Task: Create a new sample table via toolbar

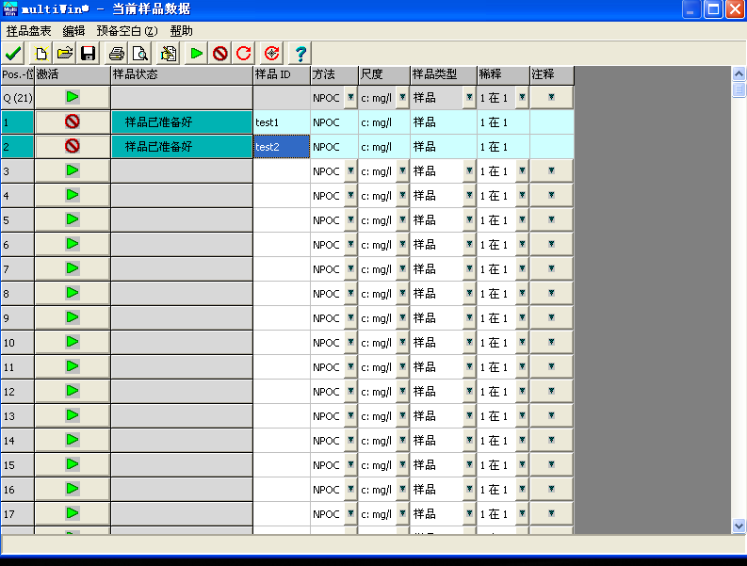Action: coord(41,53)
